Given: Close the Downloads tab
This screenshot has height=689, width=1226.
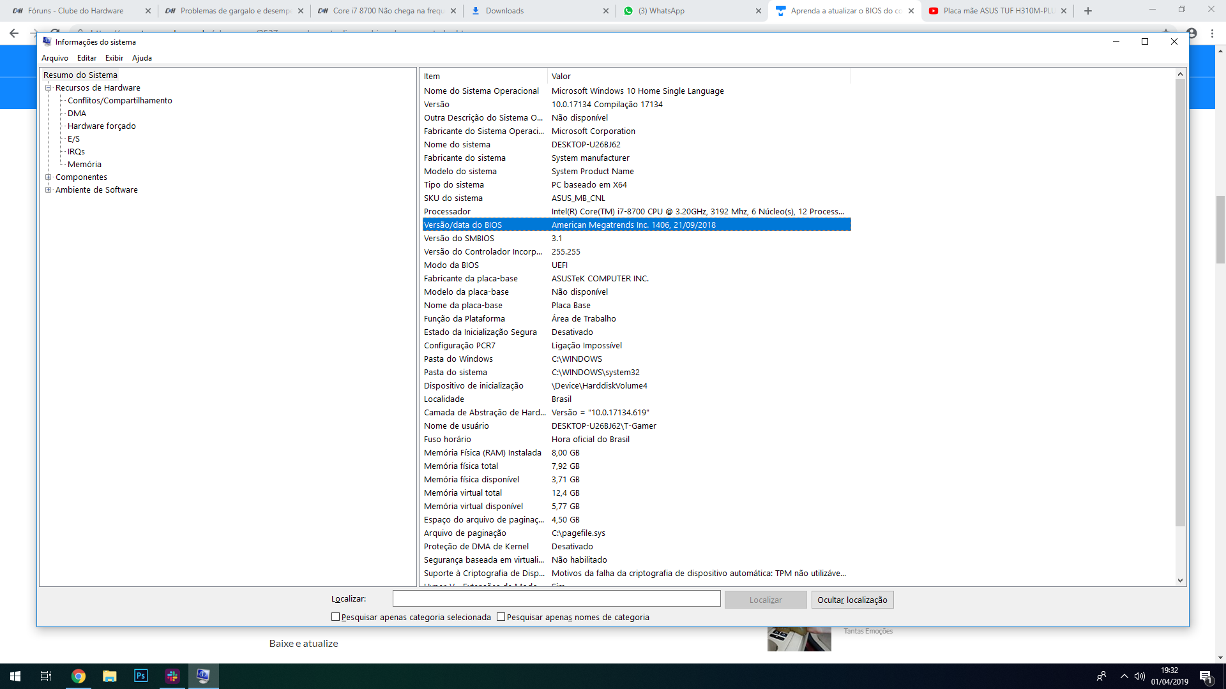Looking at the screenshot, I should pos(606,11).
